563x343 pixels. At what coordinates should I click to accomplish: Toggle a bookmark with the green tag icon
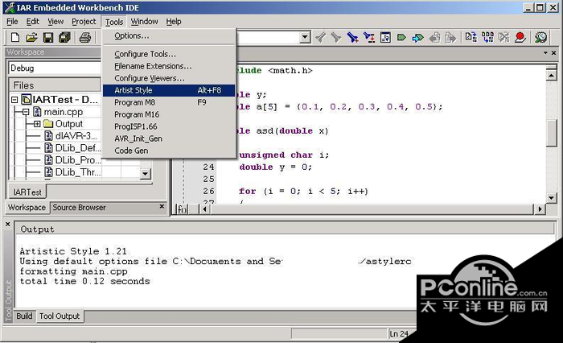tap(401, 37)
